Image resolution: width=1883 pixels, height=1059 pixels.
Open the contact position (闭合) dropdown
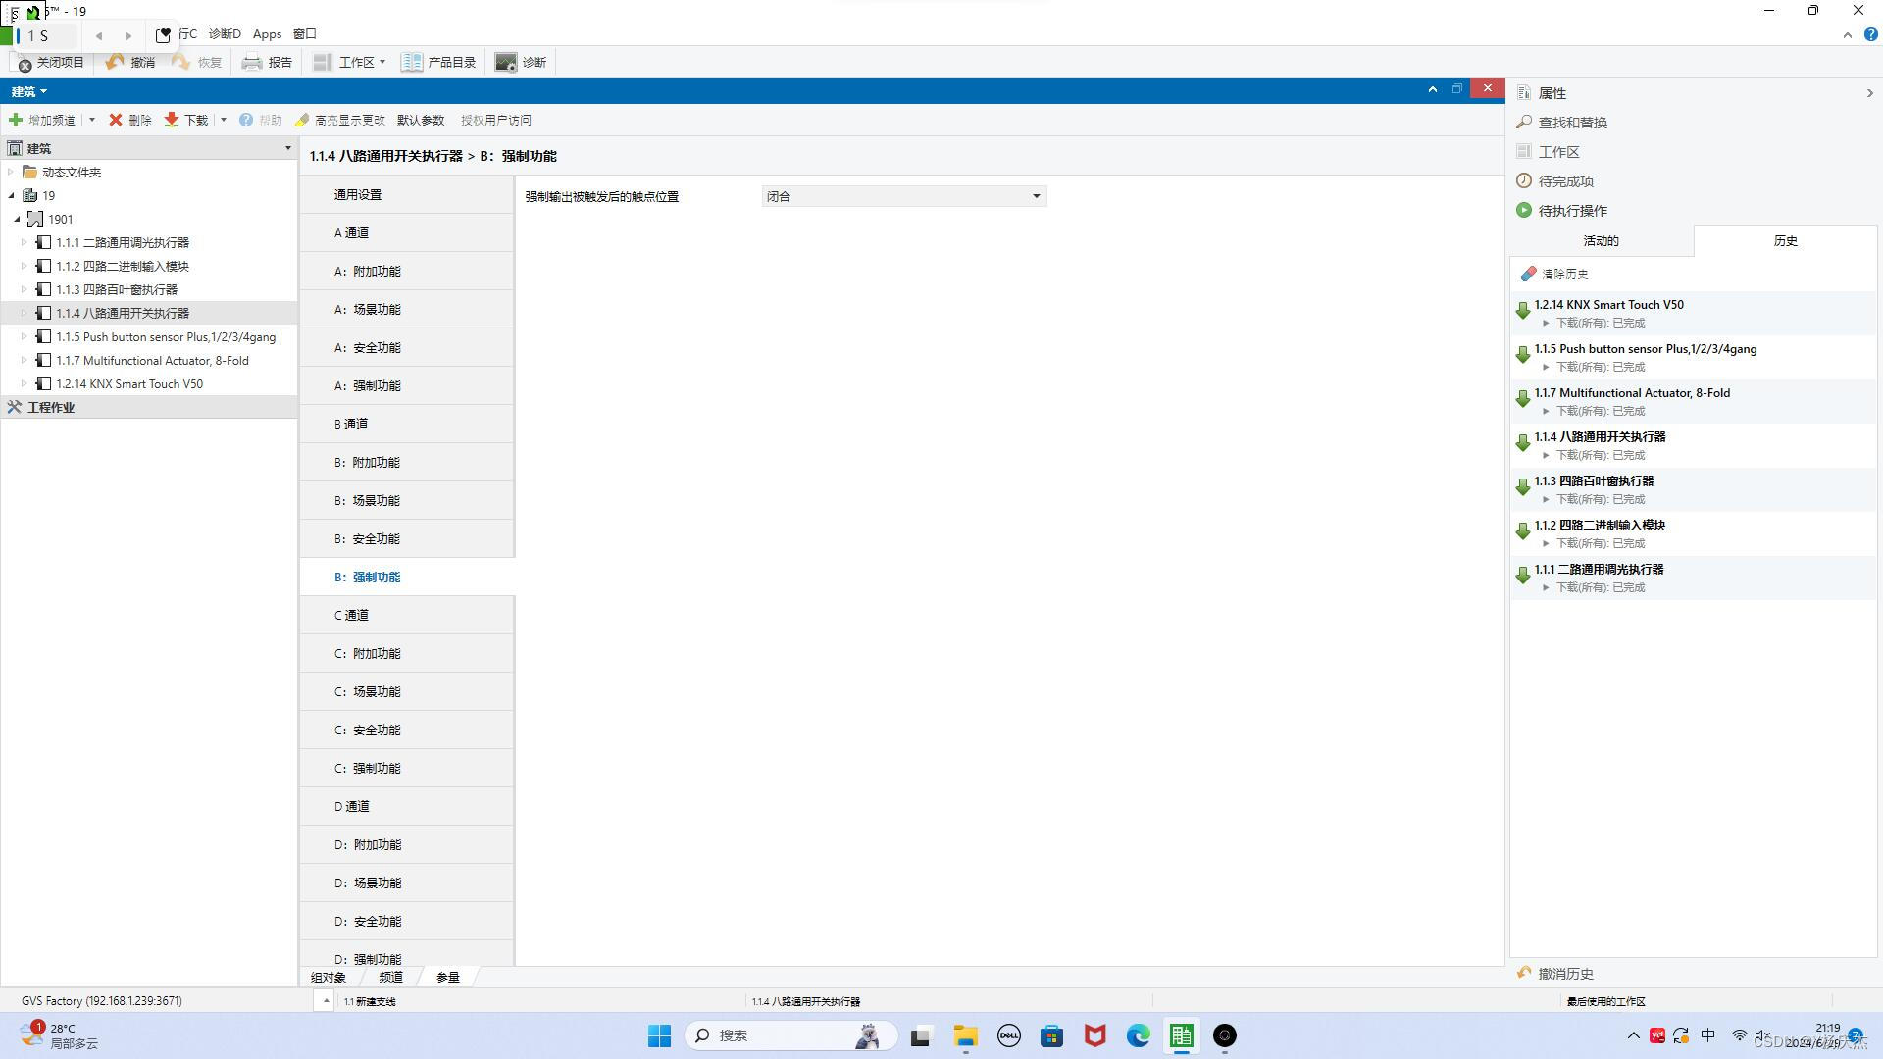coord(1036,197)
